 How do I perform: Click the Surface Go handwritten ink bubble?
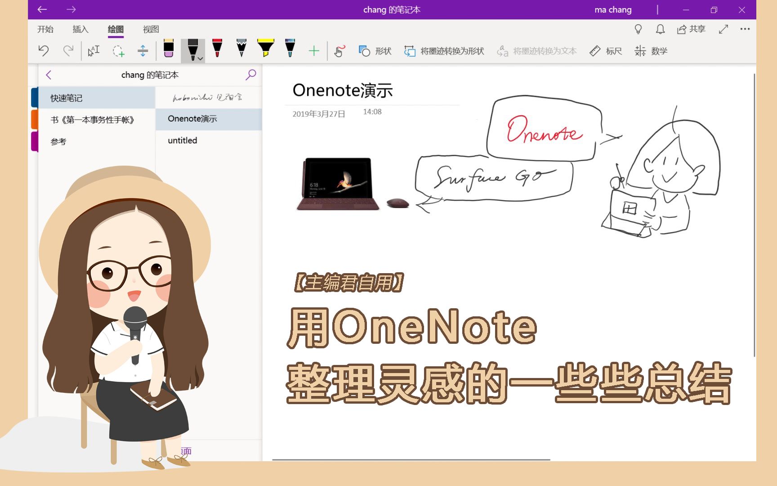[x=494, y=178]
